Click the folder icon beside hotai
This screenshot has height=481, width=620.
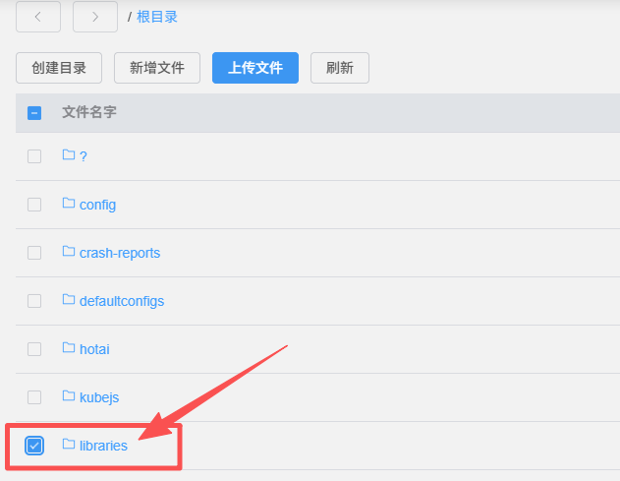pyautogui.click(x=69, y=348)
